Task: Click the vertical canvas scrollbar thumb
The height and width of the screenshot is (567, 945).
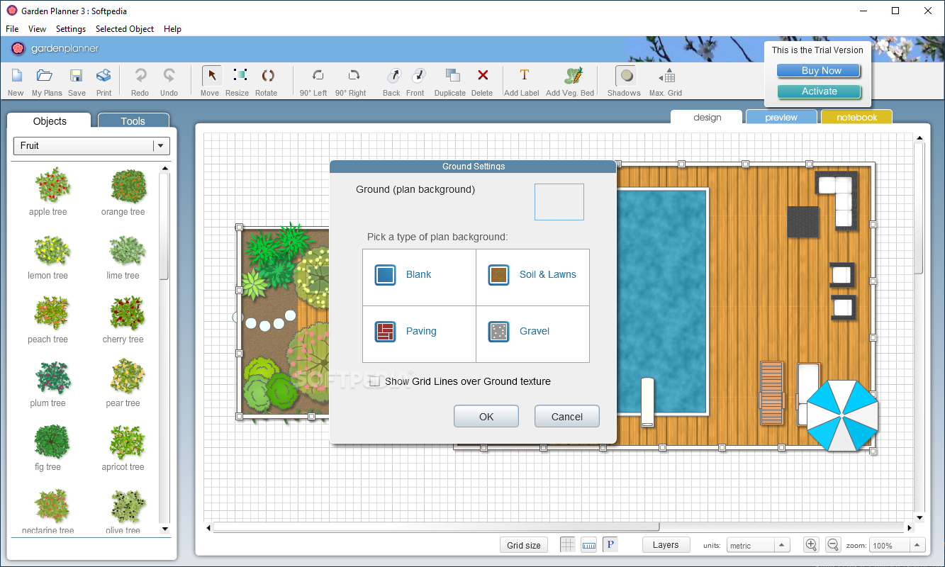Action: (x=919, y=208)
